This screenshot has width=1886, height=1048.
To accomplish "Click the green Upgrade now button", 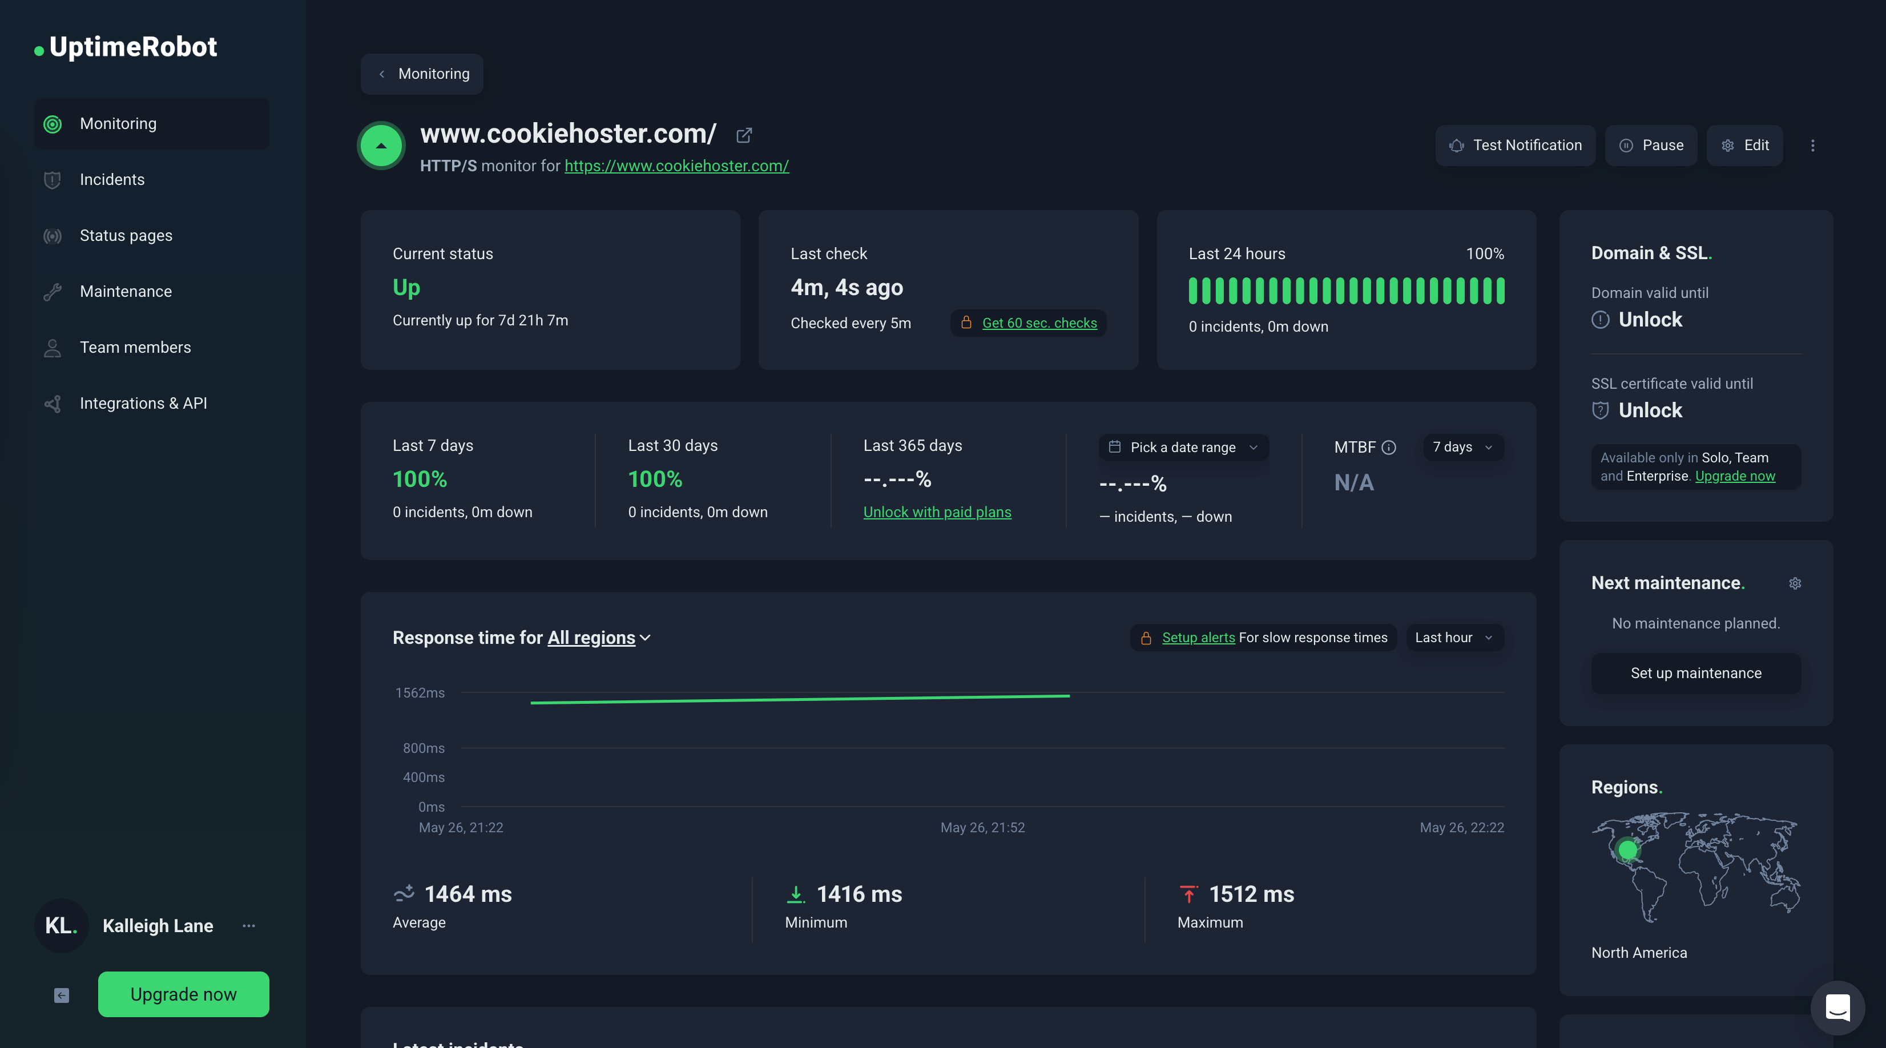I will pyautogui.click(x=183, y=994).
